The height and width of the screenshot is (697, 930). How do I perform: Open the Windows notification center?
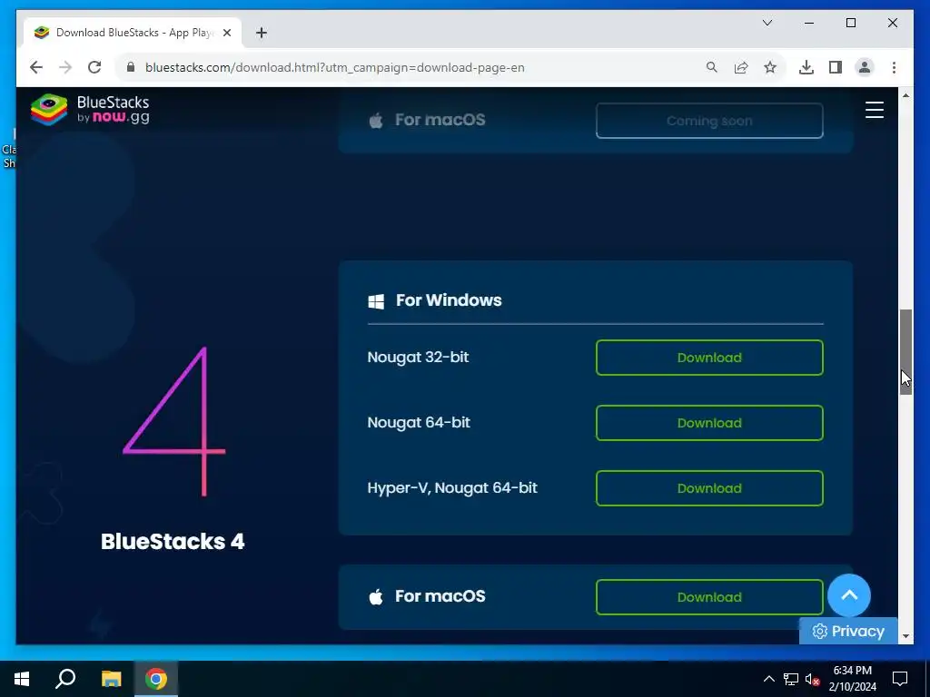click(900, 679)
